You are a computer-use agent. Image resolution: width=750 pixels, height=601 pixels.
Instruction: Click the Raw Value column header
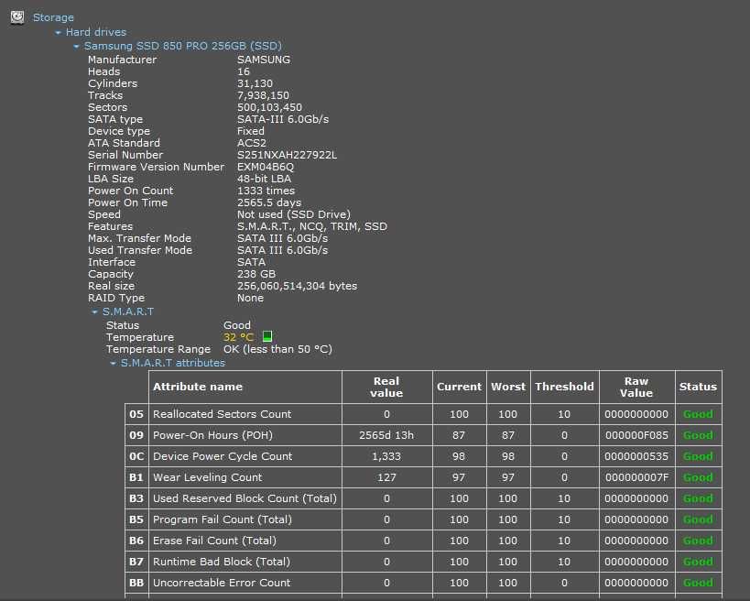(636, 387)
